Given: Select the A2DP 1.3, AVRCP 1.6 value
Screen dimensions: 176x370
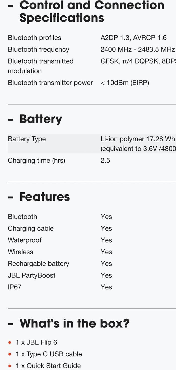Looking at the screenshot, I should 134,38.
